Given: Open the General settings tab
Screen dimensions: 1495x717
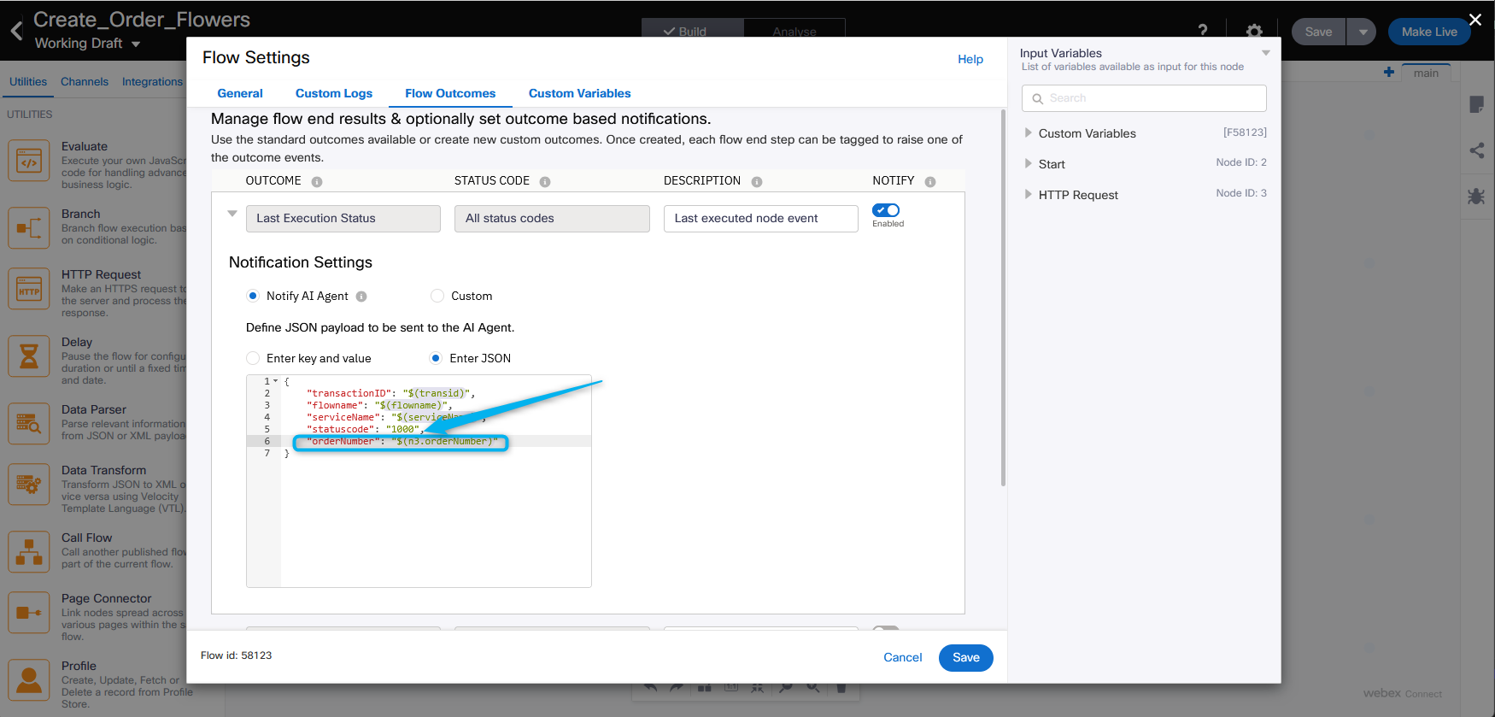Looking at the screenshot, I should tap(240, 93).
